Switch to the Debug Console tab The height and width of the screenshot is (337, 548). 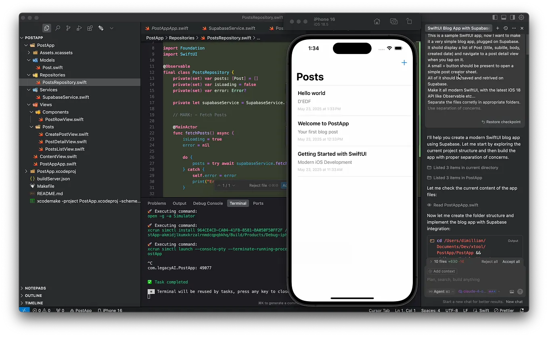tap(208, 203)
